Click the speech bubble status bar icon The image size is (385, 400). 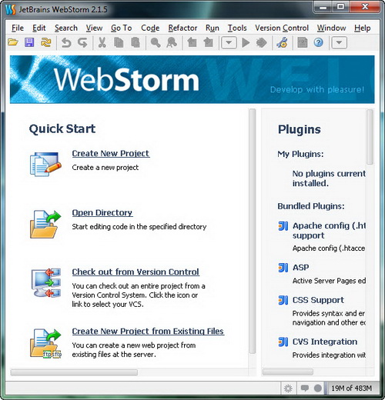pyautogui.click(x=304, y=388)
